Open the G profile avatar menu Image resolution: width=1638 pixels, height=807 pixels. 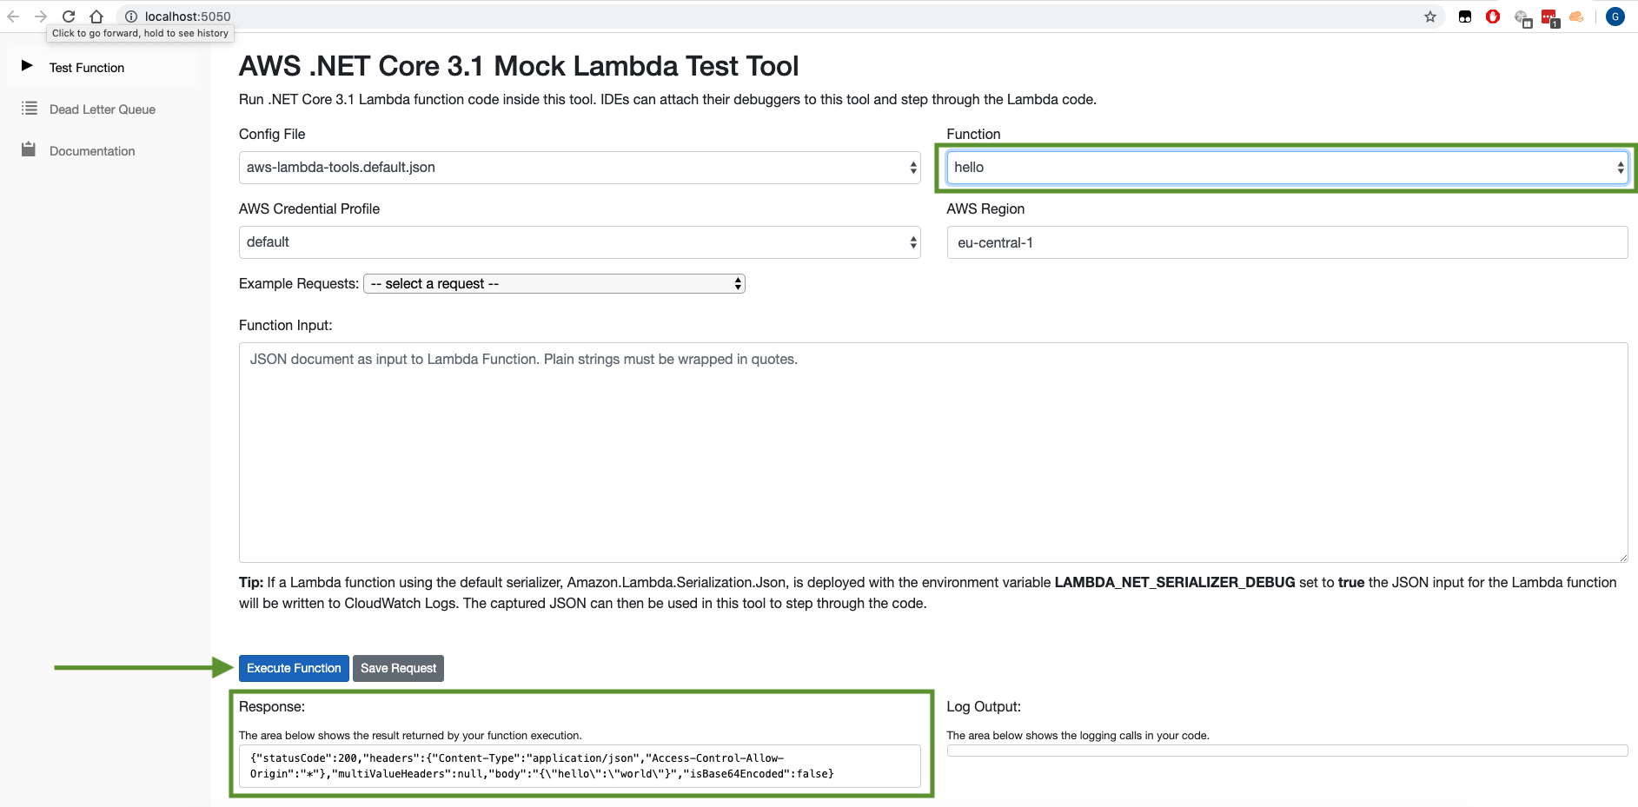tap(1615, 17)
